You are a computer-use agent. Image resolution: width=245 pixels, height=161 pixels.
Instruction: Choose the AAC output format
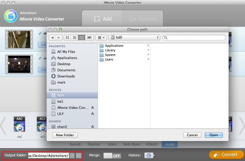tap(19, 124)
